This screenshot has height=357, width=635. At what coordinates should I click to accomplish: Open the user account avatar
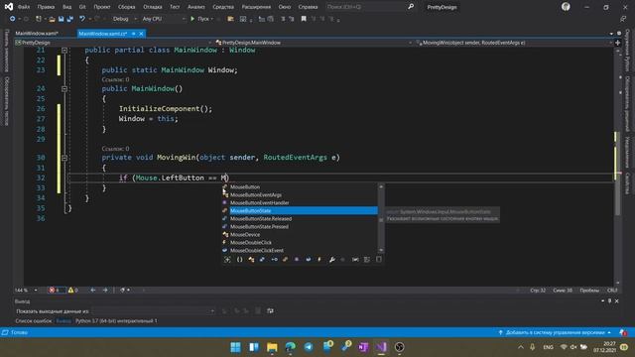tap(566, 7)
